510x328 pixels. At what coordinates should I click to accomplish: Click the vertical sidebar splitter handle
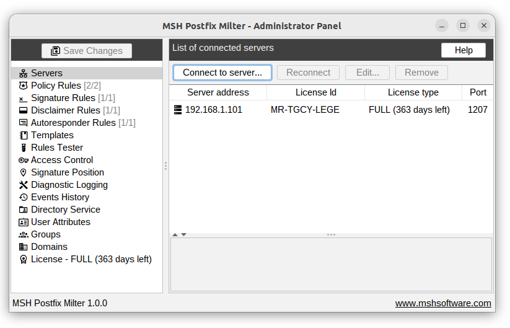pyautogui.click(x=165, y=166)
